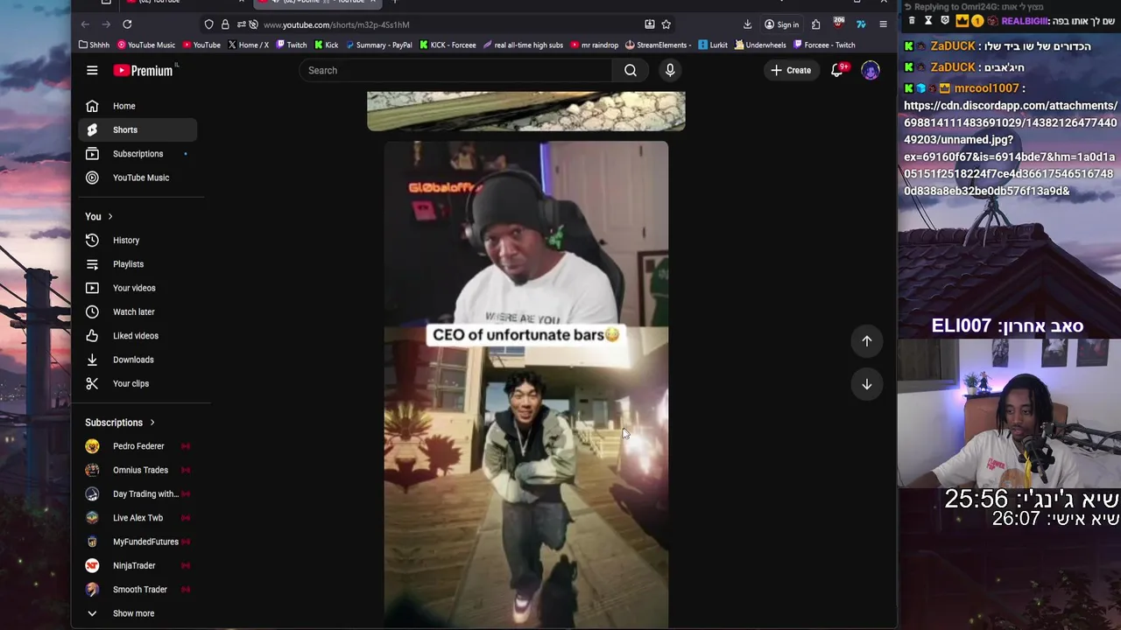Start voice search with microphone
1121x630 pixels.
pos(670,70)
